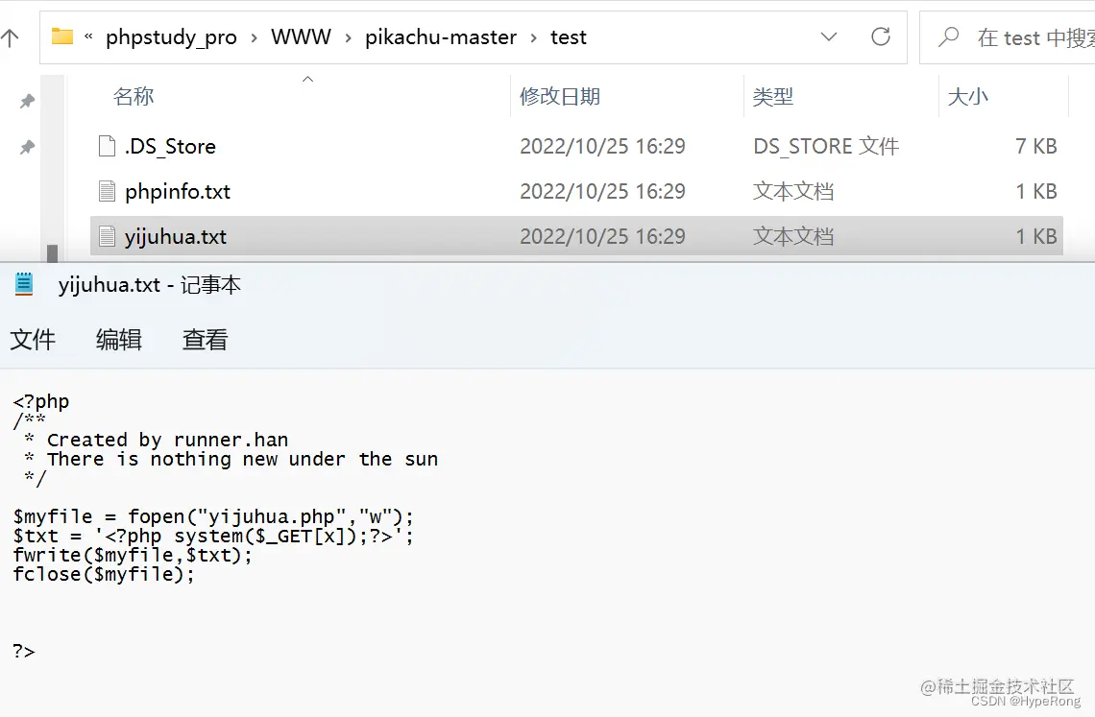
Task: Sort by 名称 column header
Action: (134, 96)
